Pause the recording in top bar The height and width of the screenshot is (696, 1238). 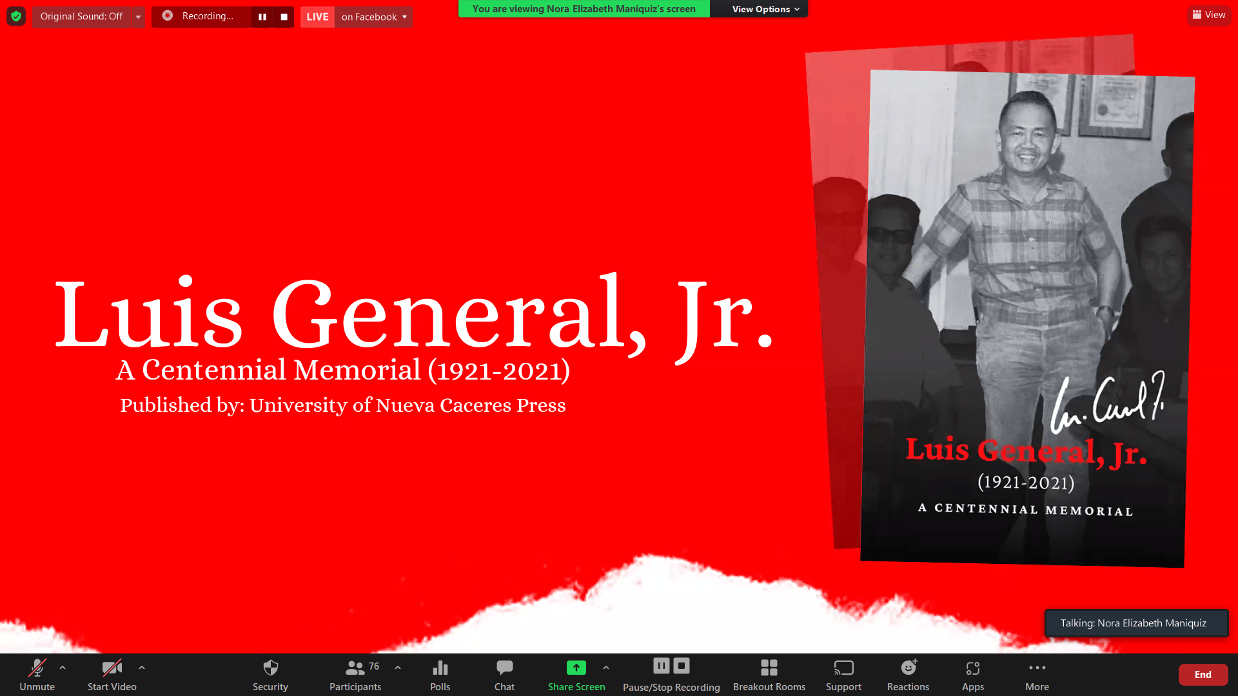coord(262,17)
